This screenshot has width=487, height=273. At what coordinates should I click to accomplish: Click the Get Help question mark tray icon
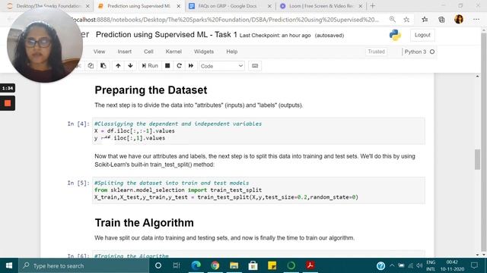point(380,265)
